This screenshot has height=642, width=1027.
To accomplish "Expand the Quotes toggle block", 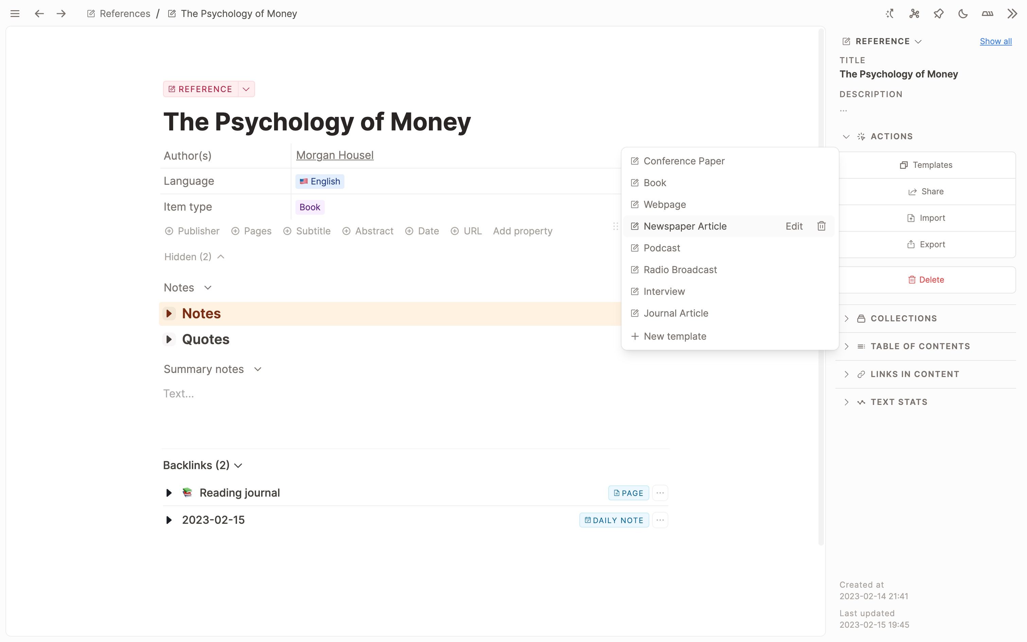I will click(169, 339).
